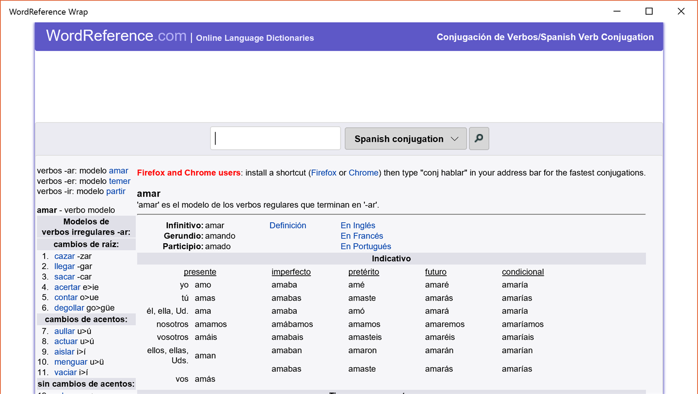Select the partir model verb link
The width and height of the screenshot is (698, 394).
(x=116, y=191)
